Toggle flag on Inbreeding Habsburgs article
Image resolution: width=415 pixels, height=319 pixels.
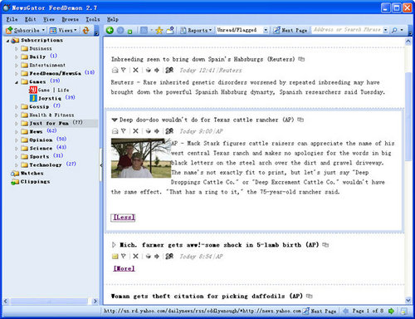tap(124, 70)
